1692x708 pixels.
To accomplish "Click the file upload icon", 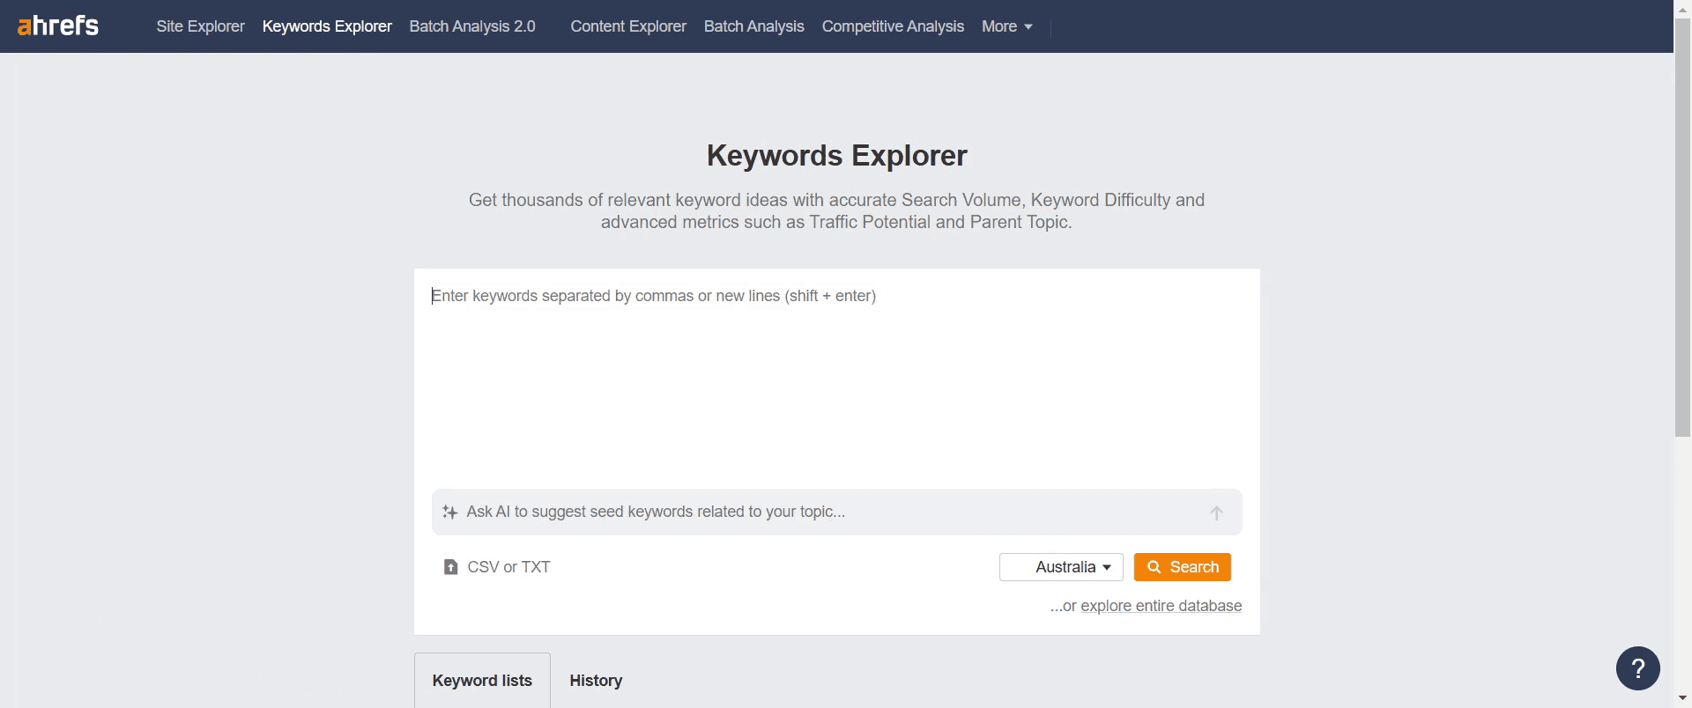I will pyautogui.click(x=450, y=567).
